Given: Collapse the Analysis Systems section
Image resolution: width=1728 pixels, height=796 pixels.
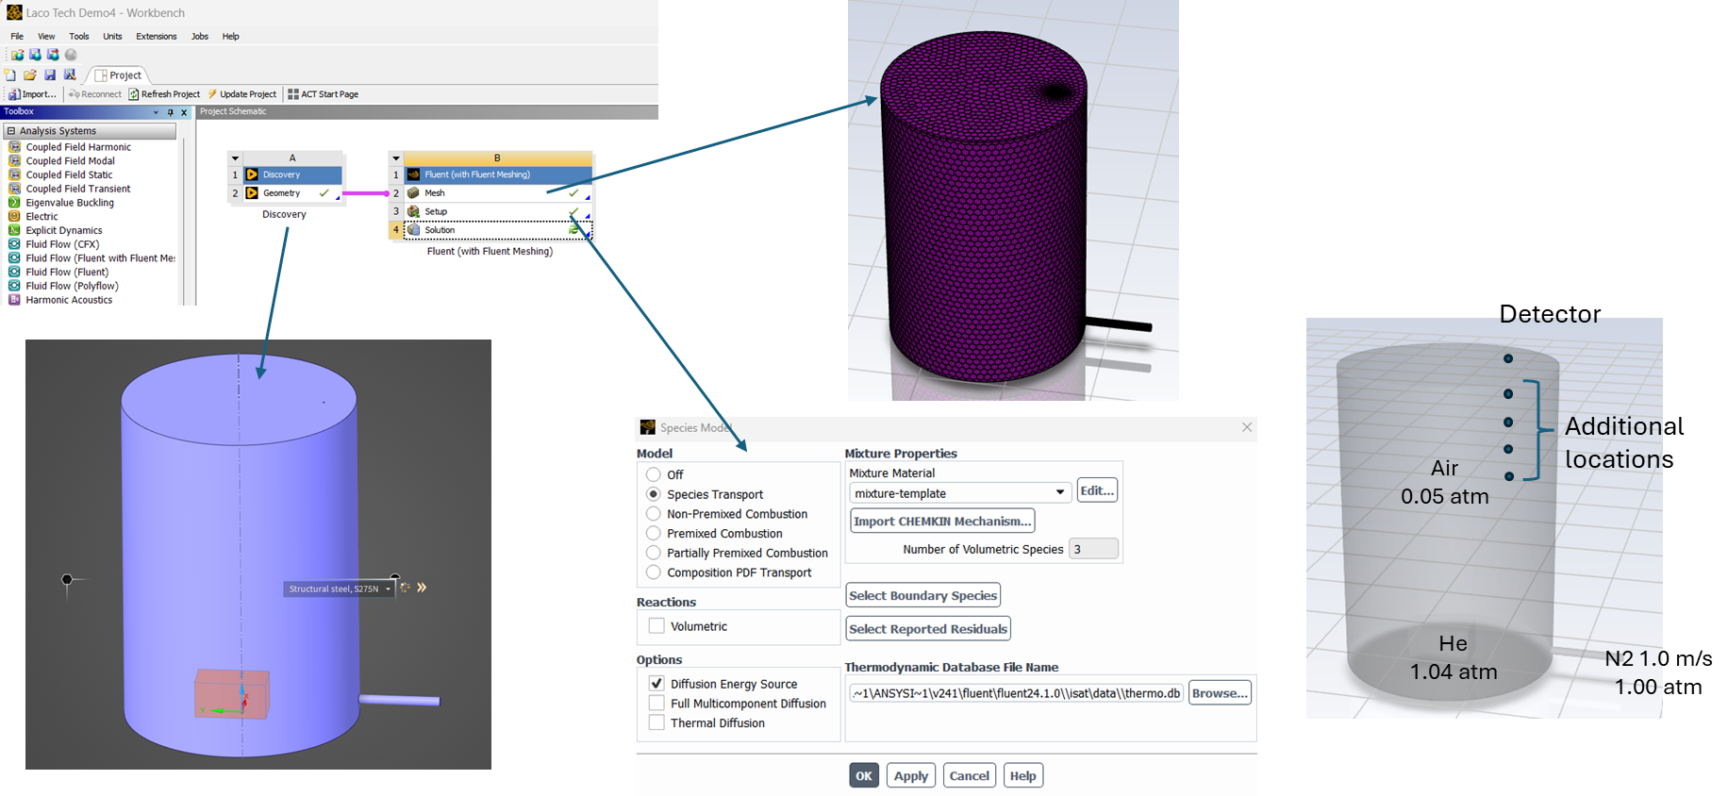Looking at the screenshot, I should (x=11, y=131).
